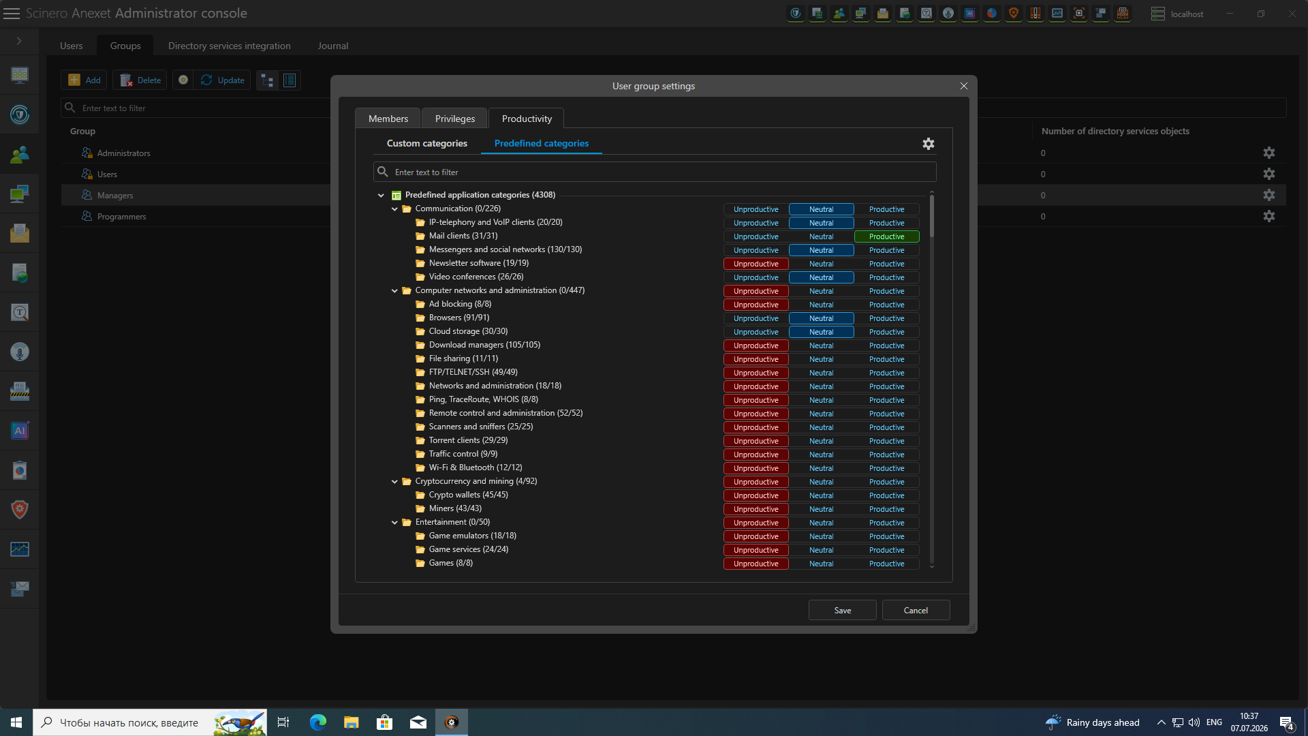Image resolution: width=1308 pixels, height=736 pixels.
Task: Open the text search magnifier sidebar icon
Action: point(20,313)
